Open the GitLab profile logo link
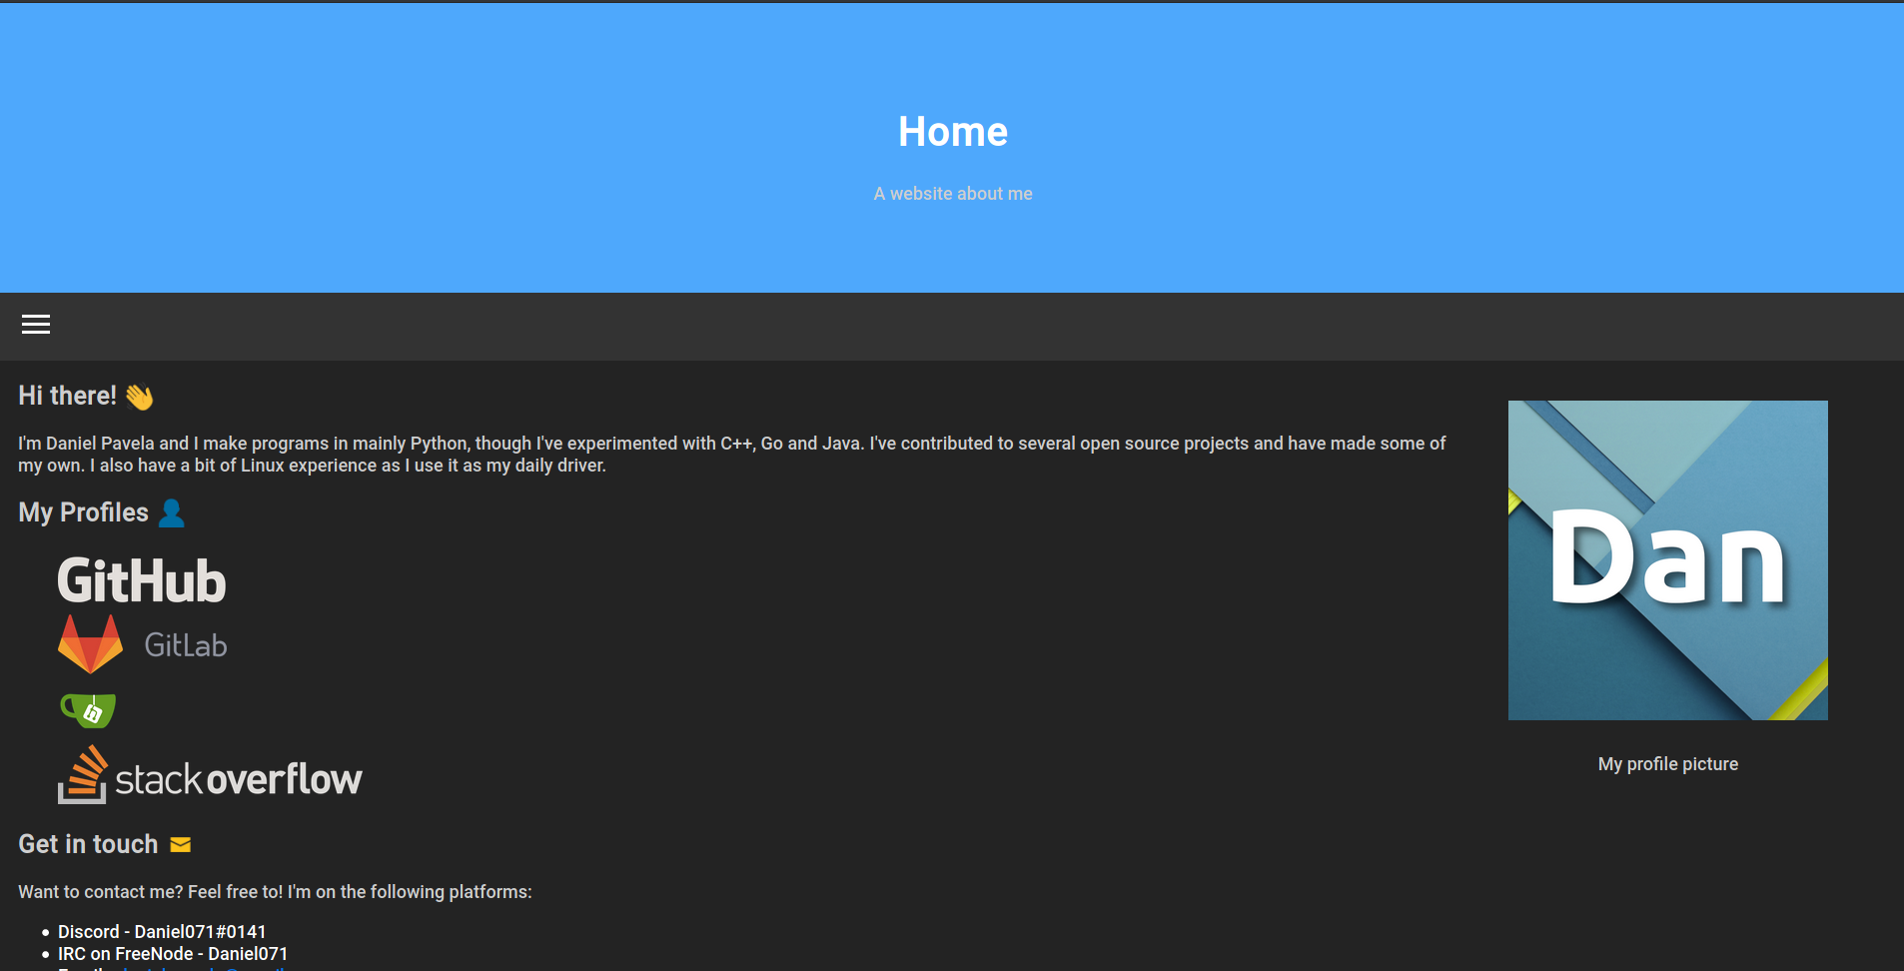This screenshot has height=971, width=1904. tap(142, 644)
